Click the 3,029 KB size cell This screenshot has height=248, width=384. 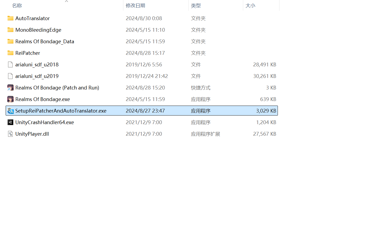[266, 111]
